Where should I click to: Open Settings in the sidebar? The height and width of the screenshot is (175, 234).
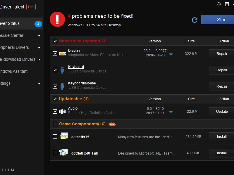22,83
